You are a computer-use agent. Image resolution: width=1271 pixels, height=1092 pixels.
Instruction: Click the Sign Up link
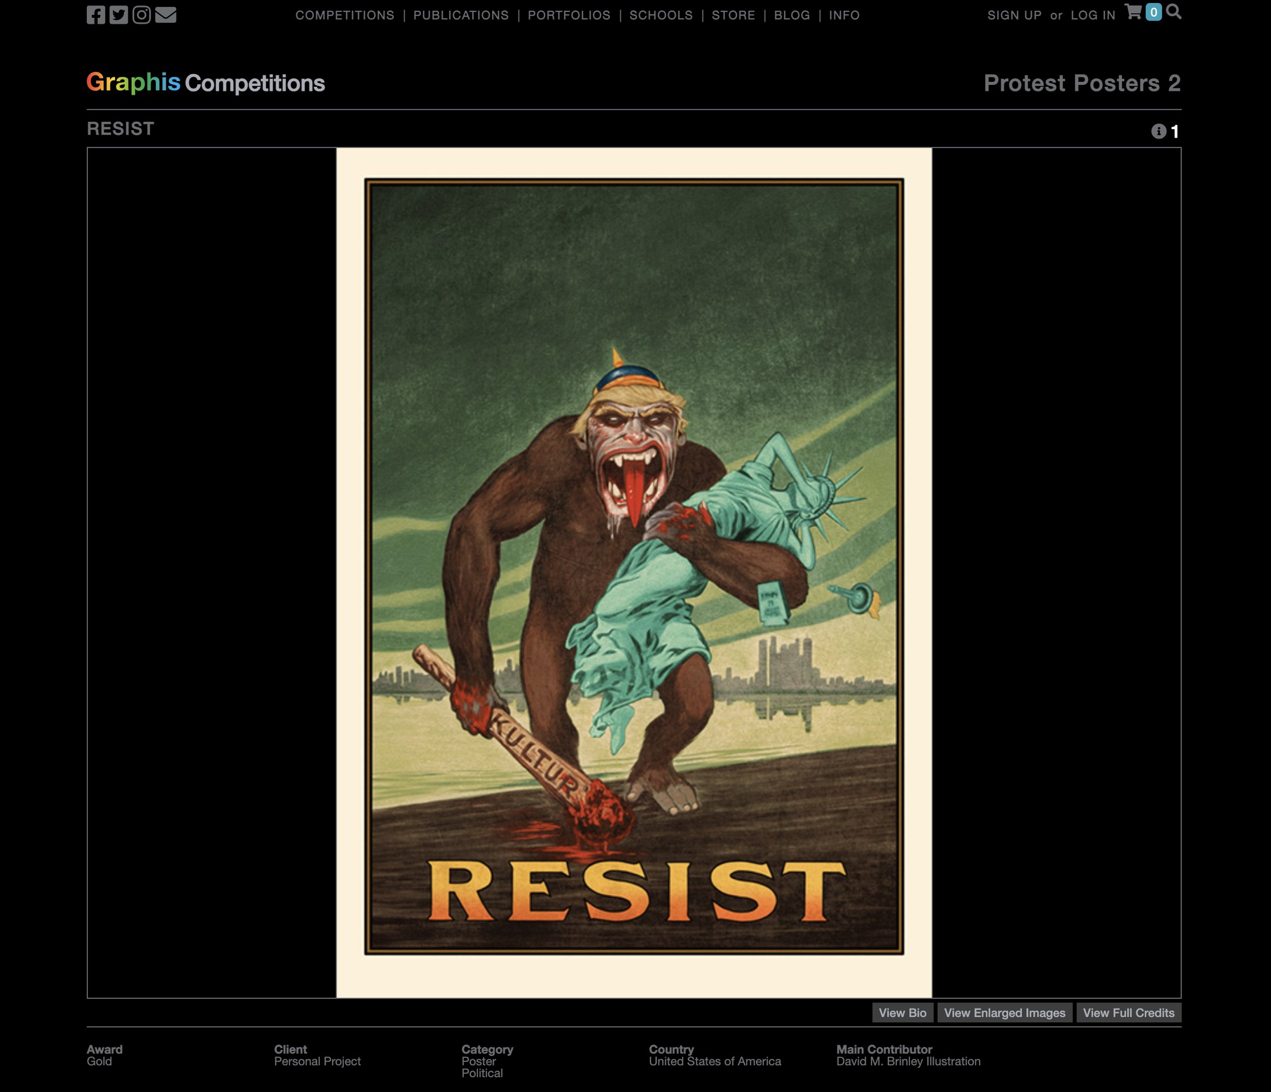(1015, 15)
